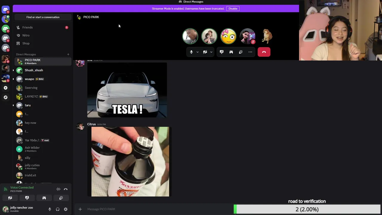Open DM with taru

pyautogui.click(x=43, y=105)
